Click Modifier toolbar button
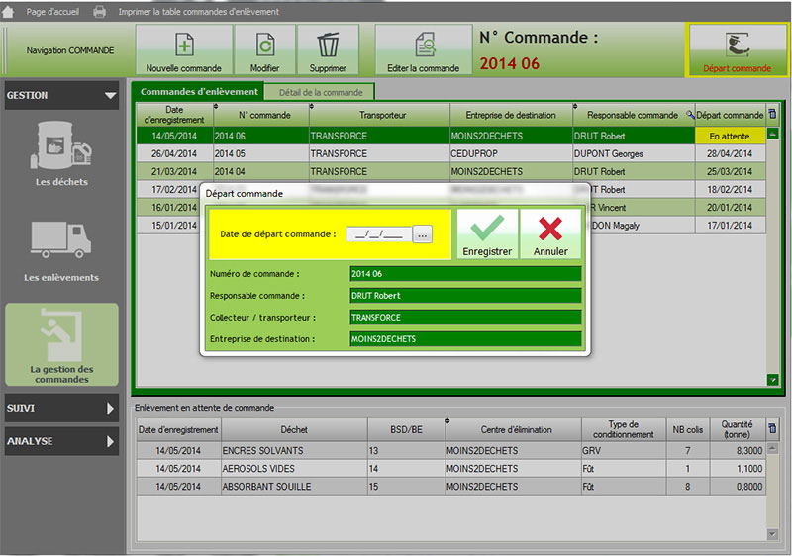Image resolution: width=792 pixels, height=556 pixels. [264, 49]
